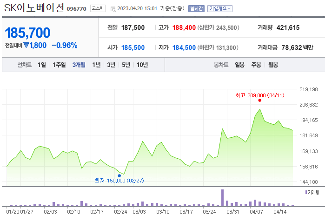Image resolution: width=325 pixels, height=222 pixels.
Task: Click the 03/10 date axis label
Action: coord(163,212)
